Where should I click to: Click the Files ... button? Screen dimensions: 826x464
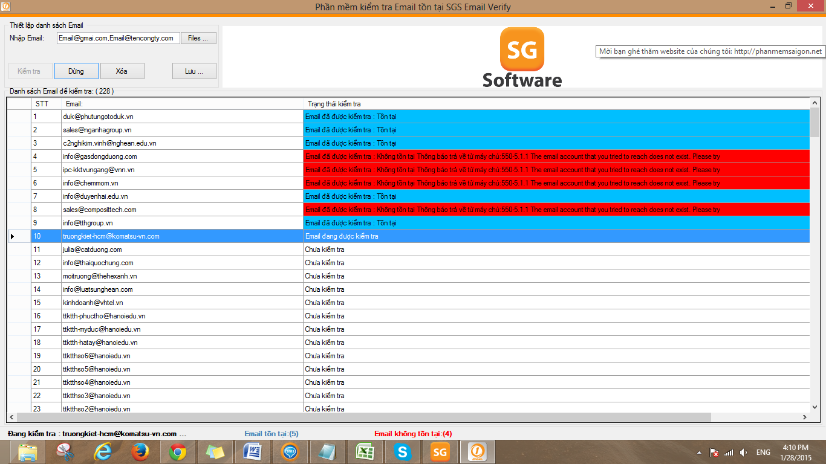[198, 38]
